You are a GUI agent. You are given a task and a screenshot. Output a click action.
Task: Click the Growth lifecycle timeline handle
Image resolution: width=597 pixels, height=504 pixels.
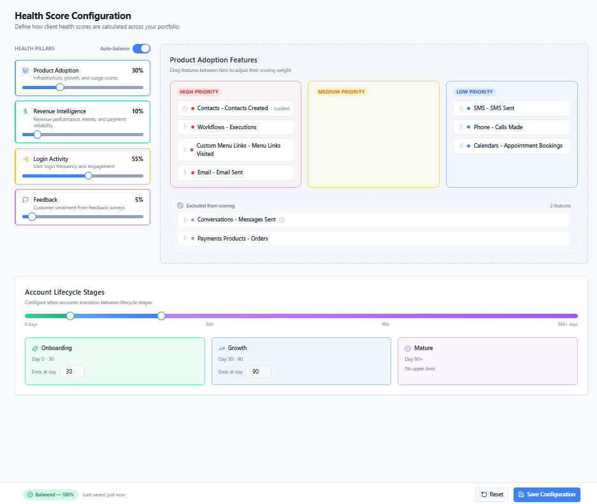tap(161, 316)
